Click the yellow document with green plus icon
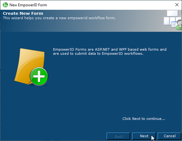The image size is (182, 141). tap(31, 67)
